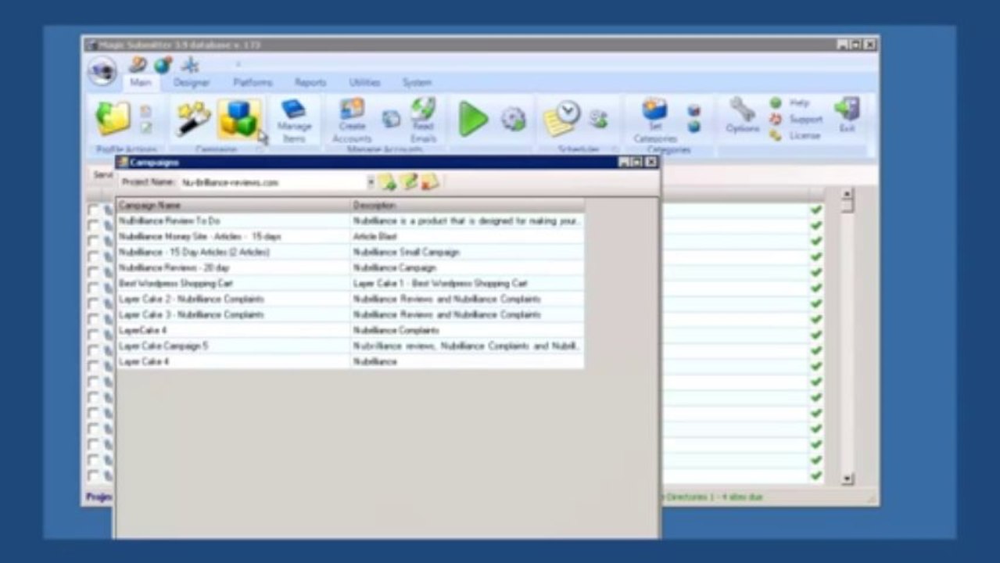The height and width of the screenshot is (563, 1000).
Task: Select the 'Layer Cake Campaign 5' row
Action: [x=350, y=346]
